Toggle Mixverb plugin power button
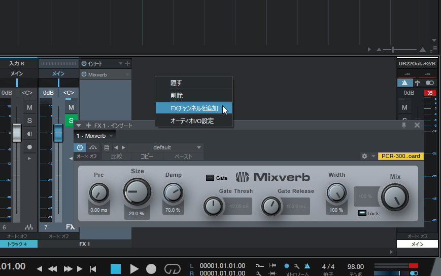This screenshot has height=276, width=441. (x=80, y=147)
